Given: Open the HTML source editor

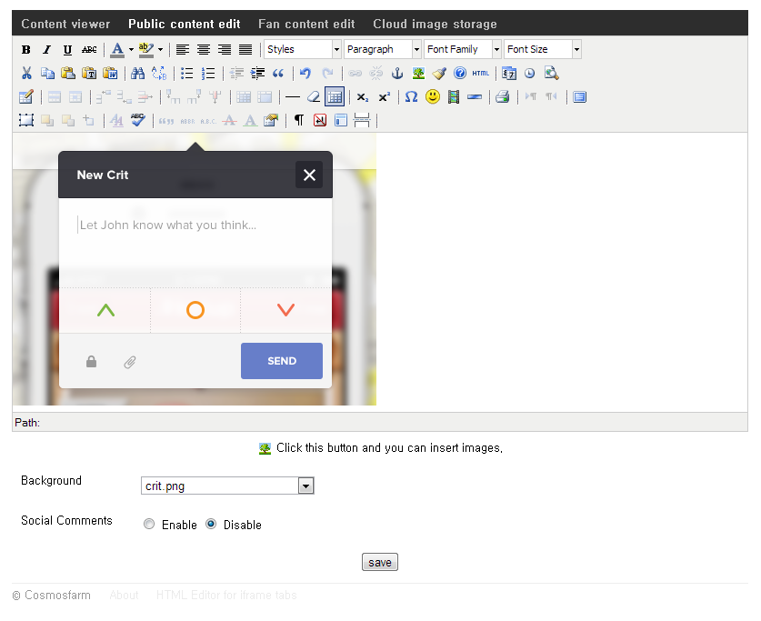Looking at the screenshot, I should pyautogui.click(x=480, y=73).
